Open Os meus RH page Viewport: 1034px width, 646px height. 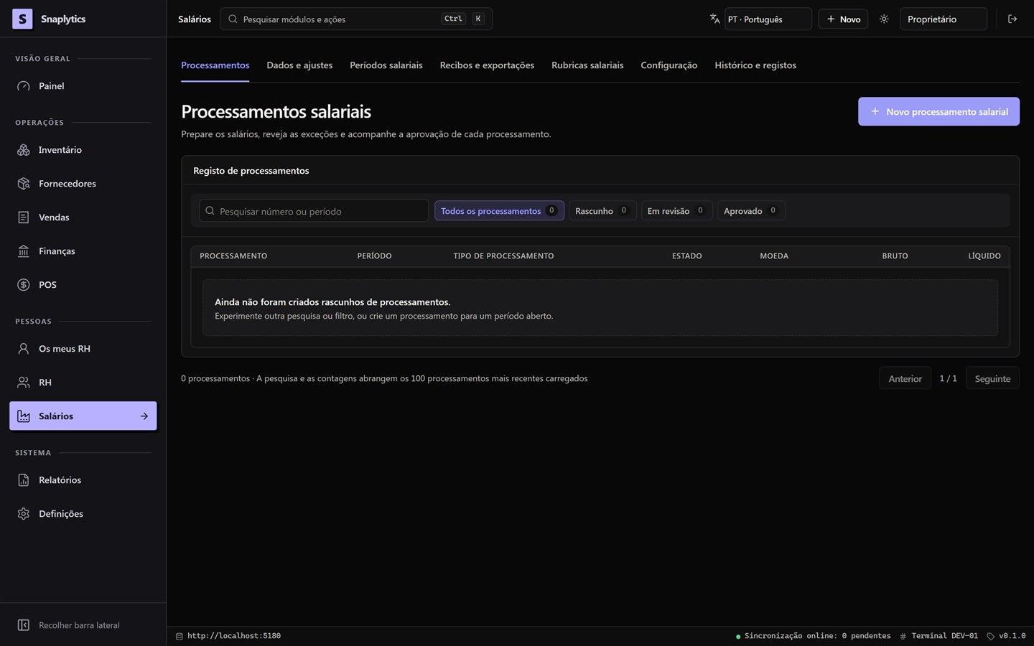83,349
